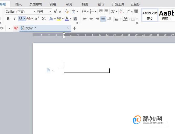Clear formatting with eraser icon
Screen dimensions: 175x134
[x=67, y=11]
